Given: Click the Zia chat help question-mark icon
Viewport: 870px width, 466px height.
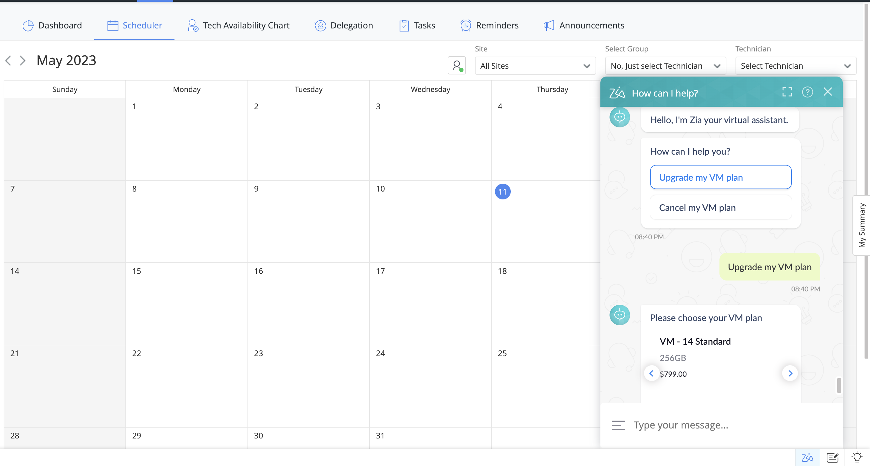Looking at the screenshot, I should coord(807,92).
